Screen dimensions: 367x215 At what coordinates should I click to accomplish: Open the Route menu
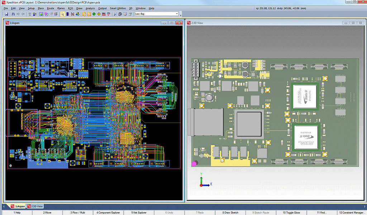pos(50,8)
